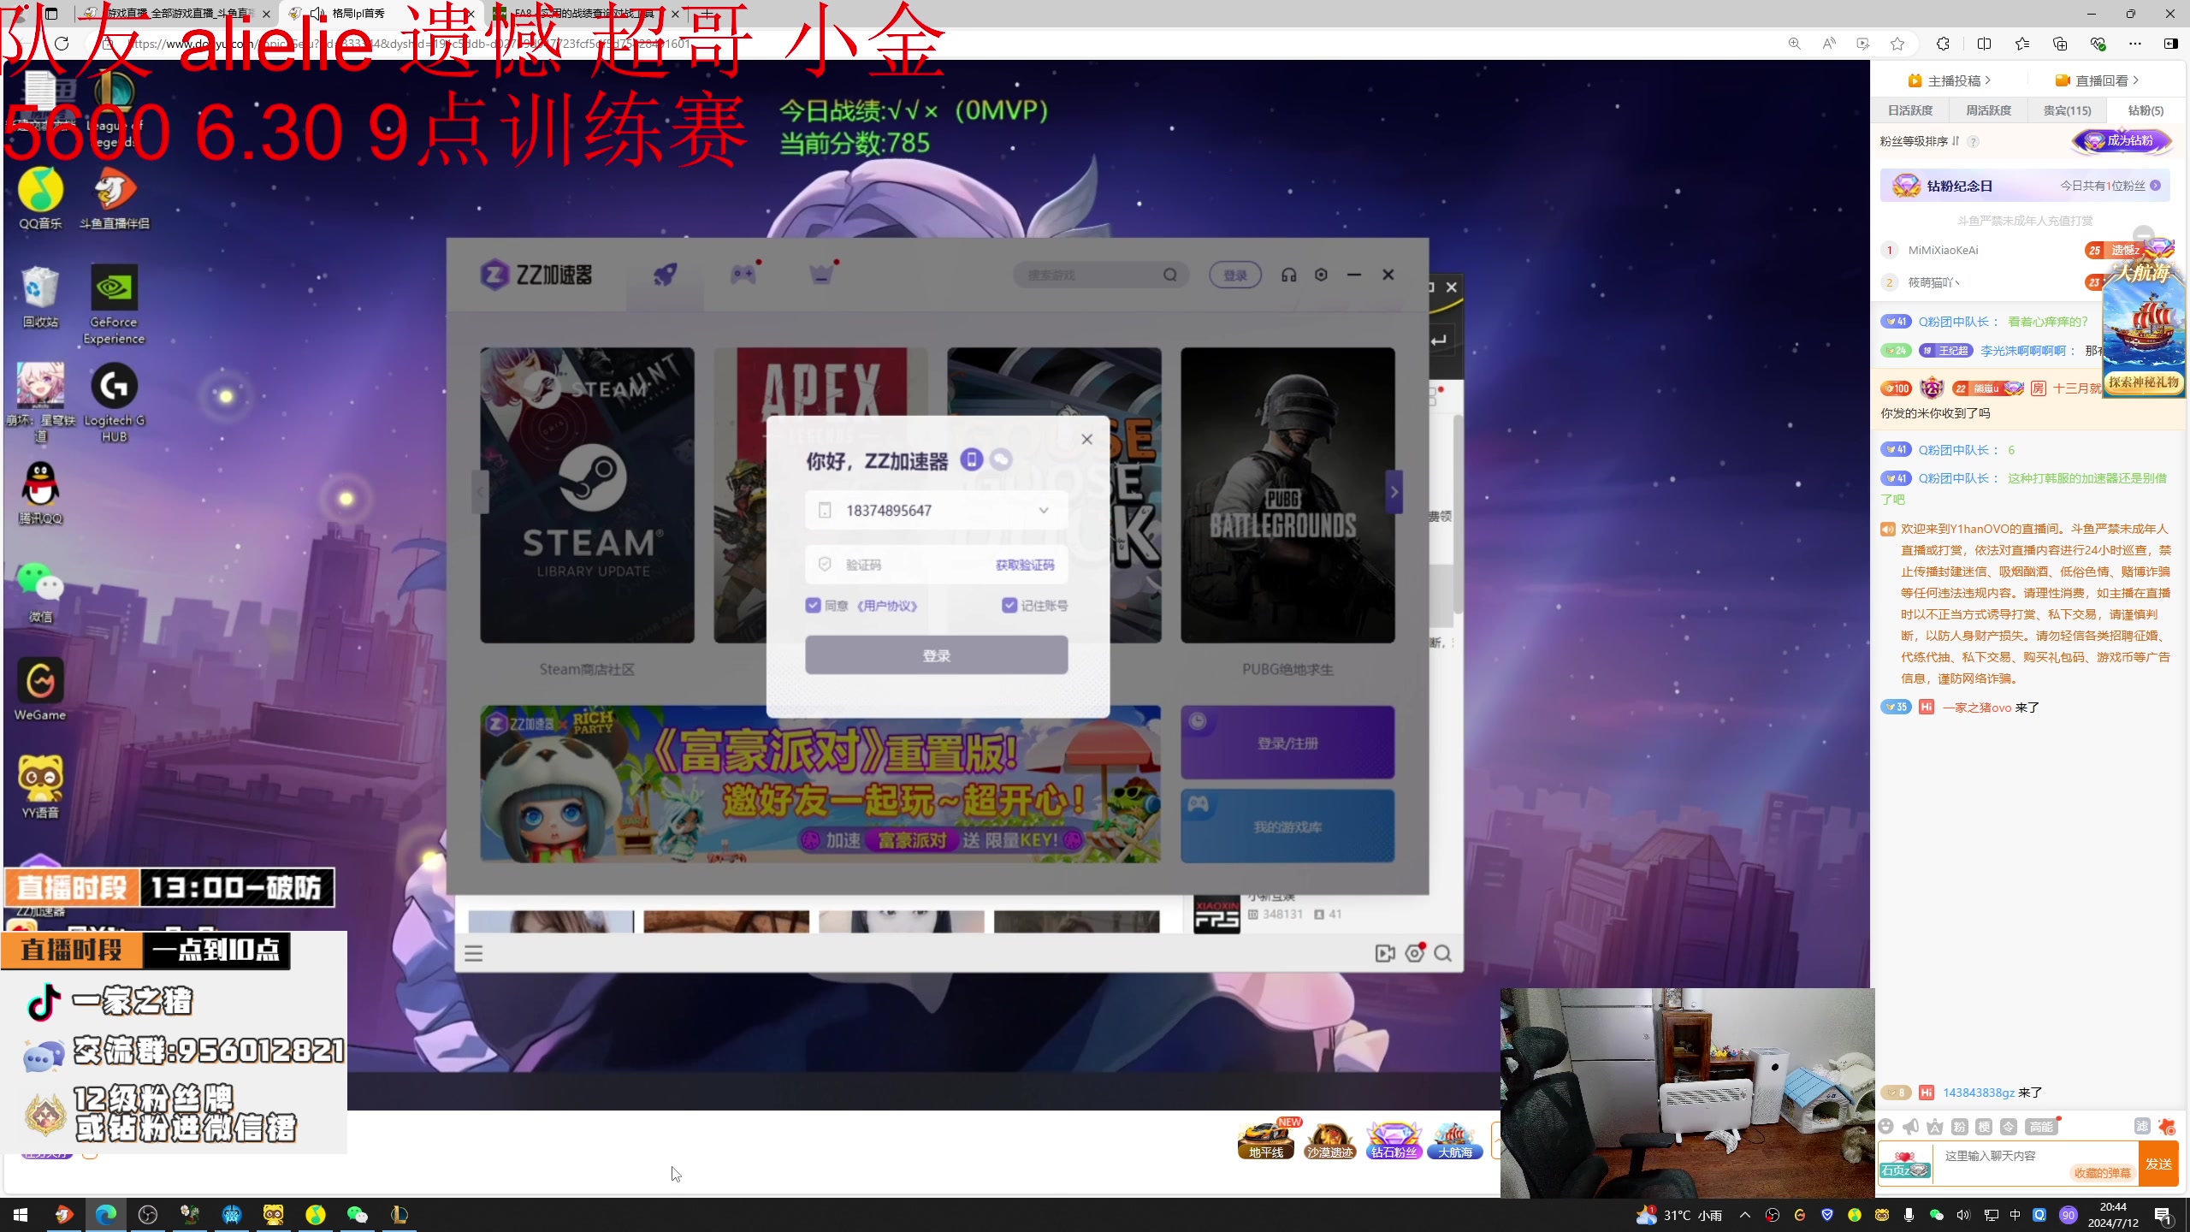Toggle the 同意用户协议 checkbox
Screen dimensions: 2190x1232
click(x=813, y=605)
